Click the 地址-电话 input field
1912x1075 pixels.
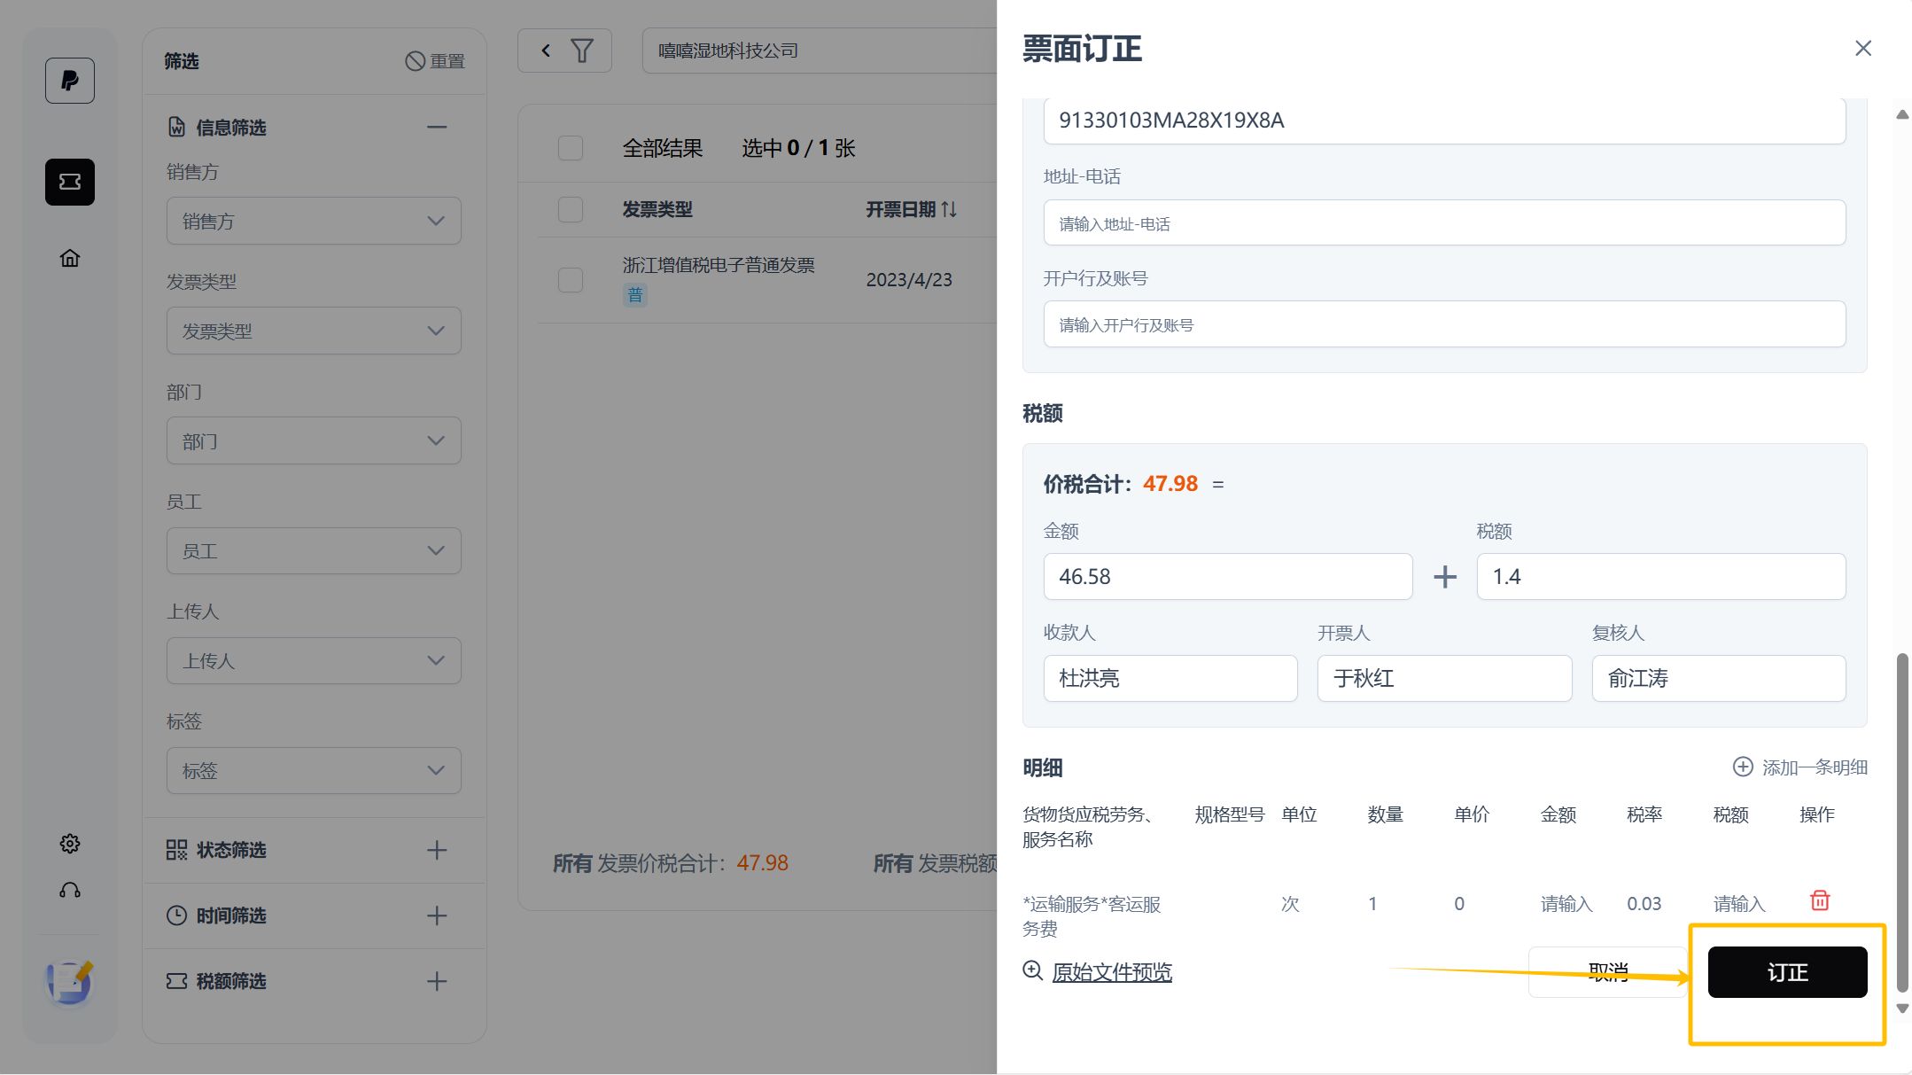(x=1444, y=223)
